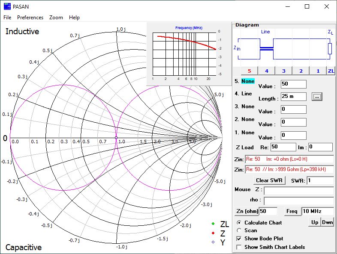Click the Bode plot frequency graph
The width and height of the screenshot is (337, 254).
[x=184, y=54]
